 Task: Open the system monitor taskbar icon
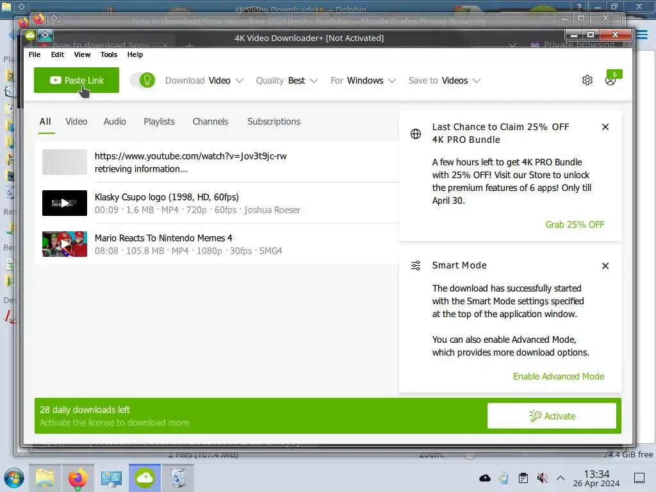pyautogui.click(x=111, y=478)
